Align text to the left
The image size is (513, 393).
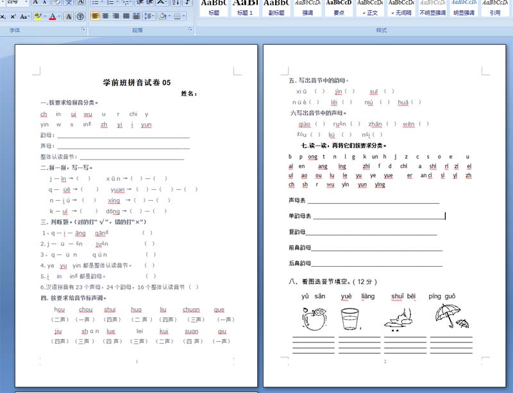[95, 16]
